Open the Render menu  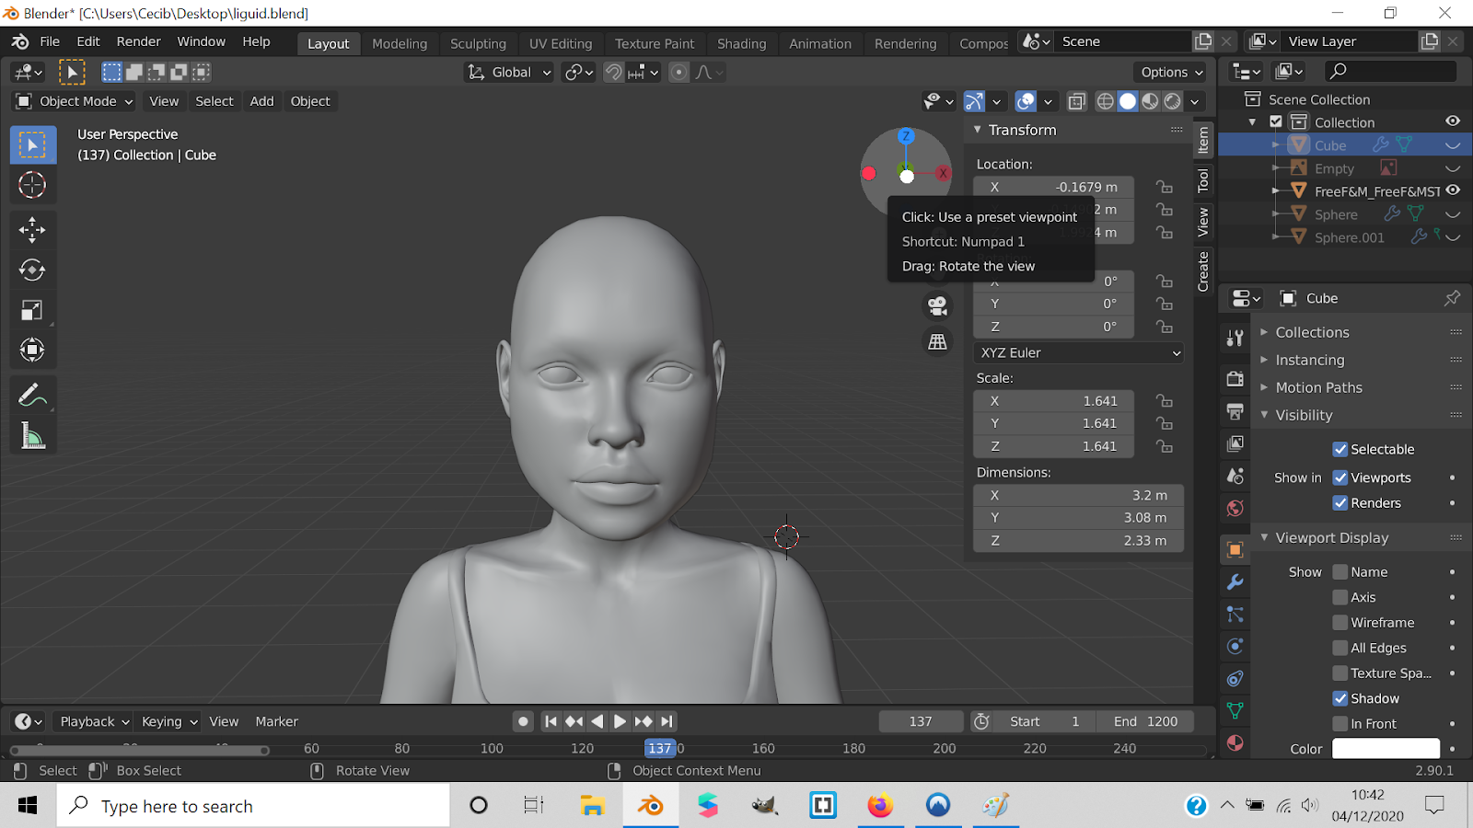138,41
